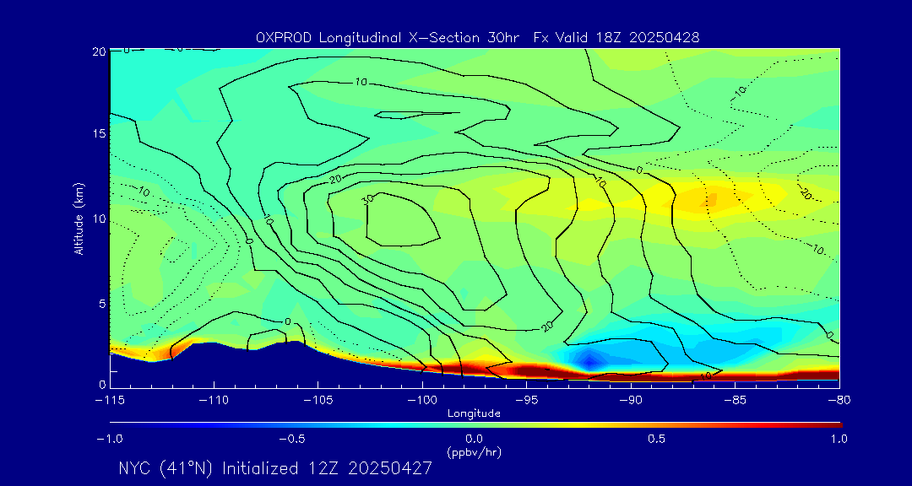Click the -115 longitude axis tick label

[110, 399]
